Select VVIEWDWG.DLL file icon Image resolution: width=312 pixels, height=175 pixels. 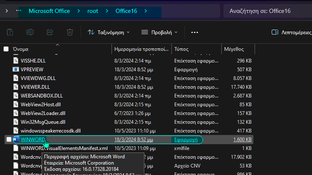coord(16,78)
